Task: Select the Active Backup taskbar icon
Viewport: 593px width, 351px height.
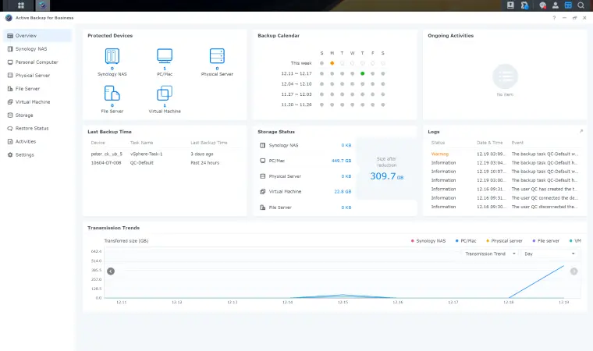Action: click(x=42, y=5)
